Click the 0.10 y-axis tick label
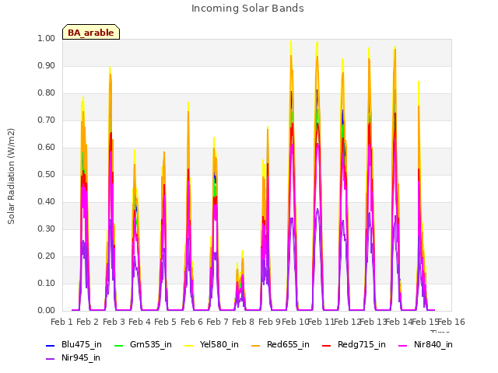Screen dimensions: 498x373 [x=47, y=284]
